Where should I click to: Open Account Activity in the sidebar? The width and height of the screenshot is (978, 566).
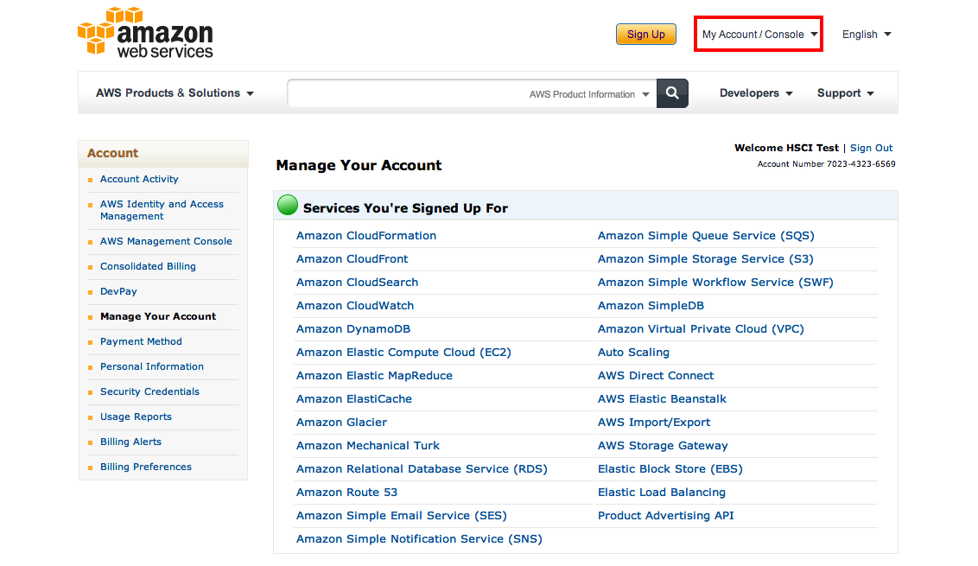[139, 179]
